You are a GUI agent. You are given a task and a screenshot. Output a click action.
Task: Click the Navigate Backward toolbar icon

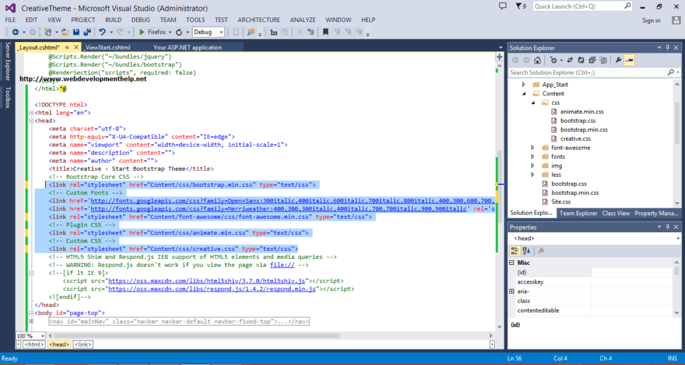15,32
